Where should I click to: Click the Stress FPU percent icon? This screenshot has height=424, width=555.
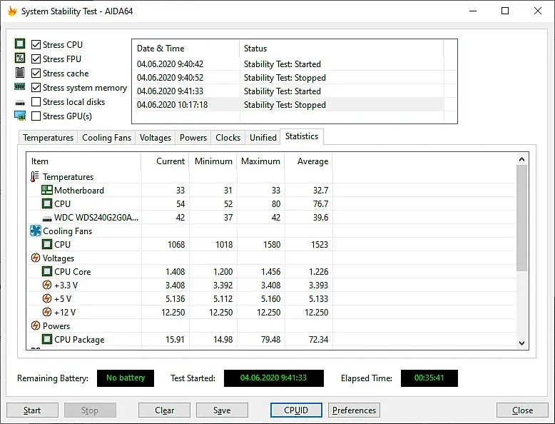[20, 58]
